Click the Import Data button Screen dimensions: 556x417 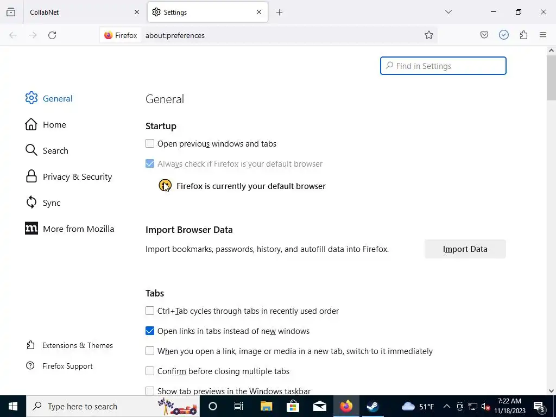tap(465, 249)
